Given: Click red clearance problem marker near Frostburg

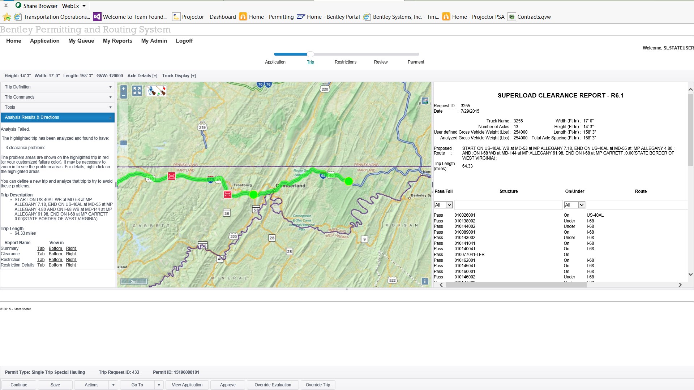Looking at the screenshot, I should (227, 195).
